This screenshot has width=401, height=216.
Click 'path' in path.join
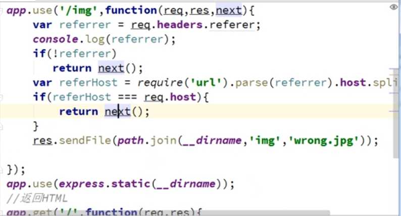[x=130, y=141]
